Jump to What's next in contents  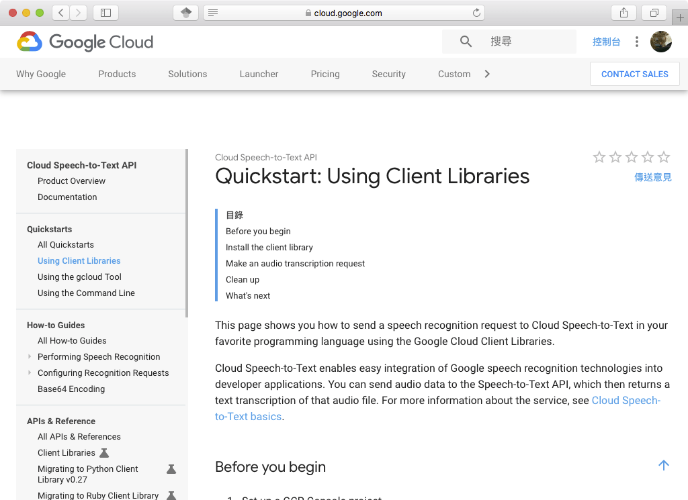click(248, 296)
